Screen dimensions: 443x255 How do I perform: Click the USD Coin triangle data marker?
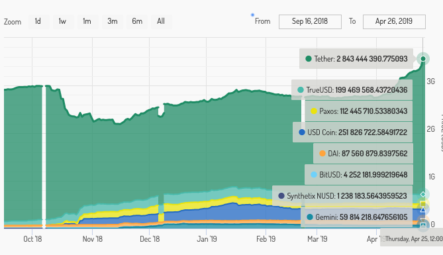pyautogui.click(x=423, y=209)
